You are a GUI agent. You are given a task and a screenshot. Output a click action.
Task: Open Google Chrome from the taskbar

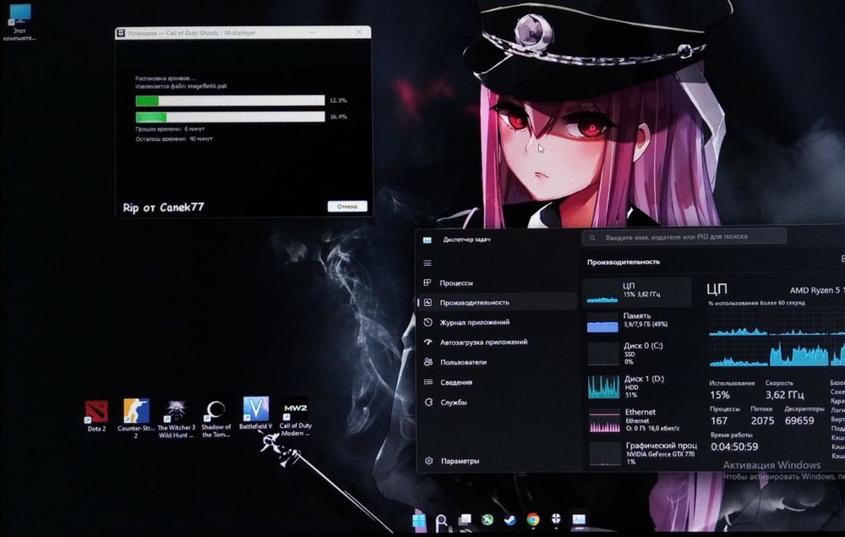click(x=533, y=519)
